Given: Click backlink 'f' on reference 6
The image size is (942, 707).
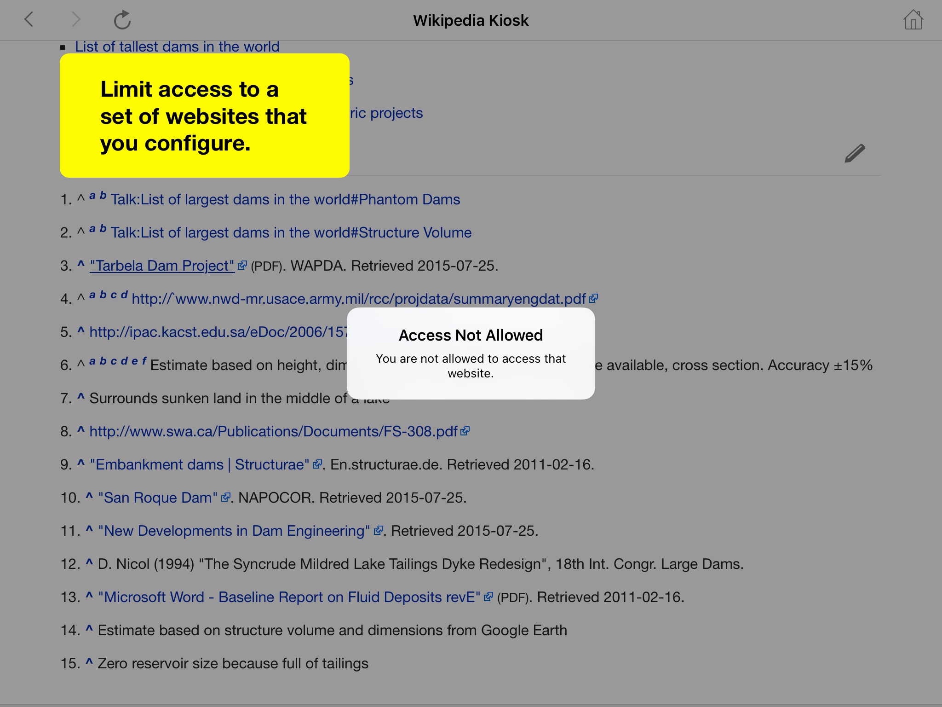Looking at the screenshot, I should coord(144,361).
